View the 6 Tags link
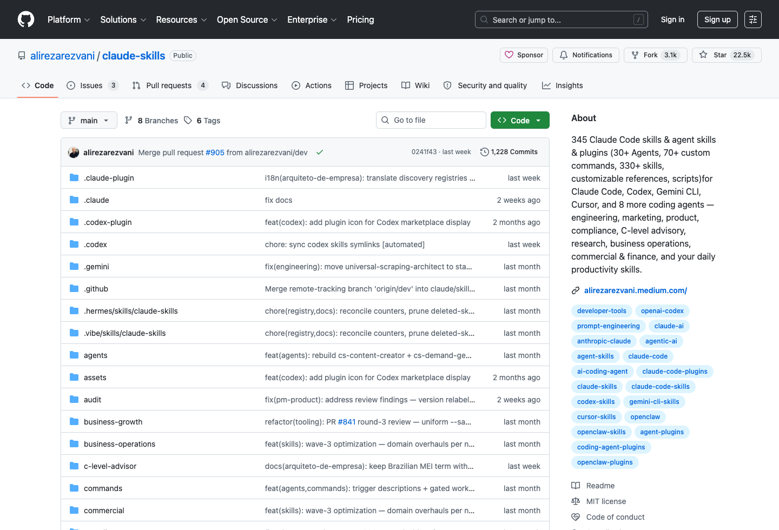 point(202,121)
